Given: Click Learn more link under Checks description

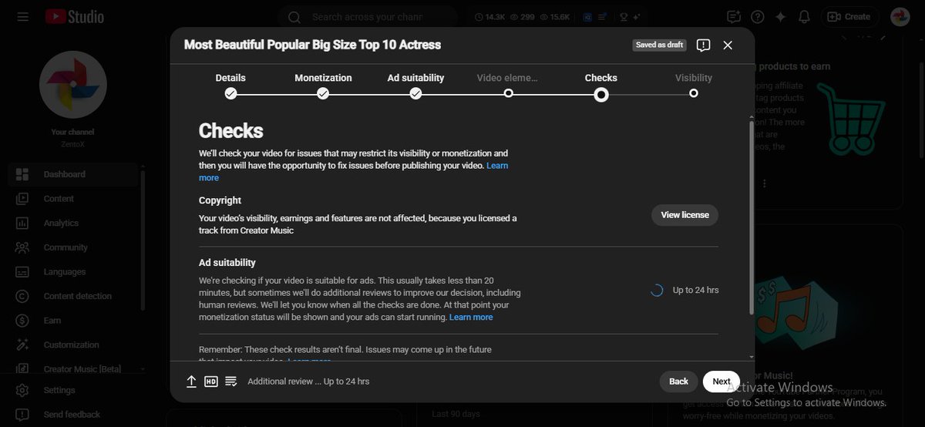Looking at the screenshot, I should click(497, 166).
